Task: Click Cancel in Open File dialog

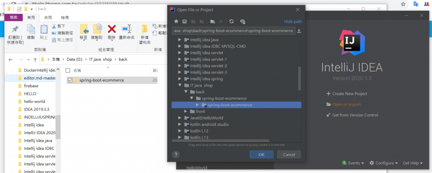Action: coord(289,154)
